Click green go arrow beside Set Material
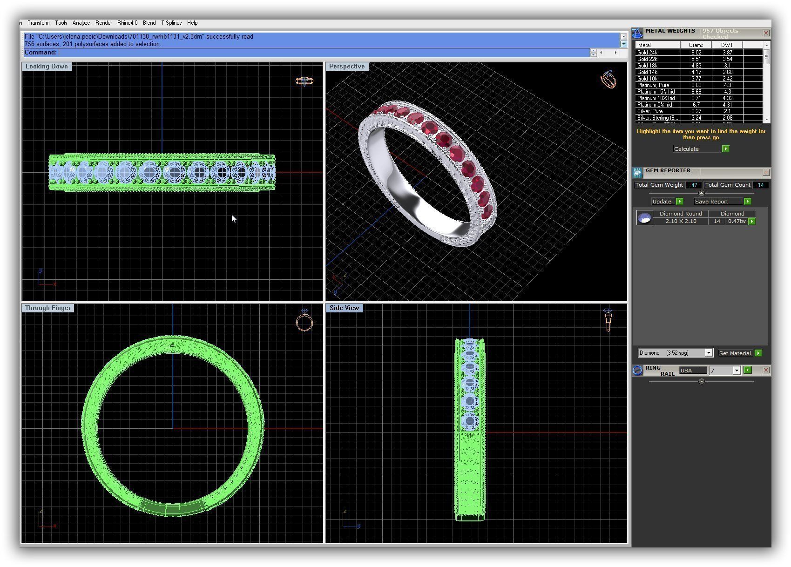 pyautogui.click(x=758, y=353)
